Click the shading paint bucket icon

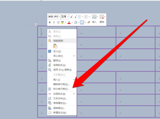click(75, 22)
